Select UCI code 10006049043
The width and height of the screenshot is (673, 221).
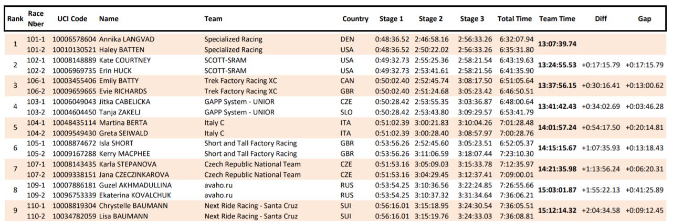pyautogui.click(x=74, y=101)
